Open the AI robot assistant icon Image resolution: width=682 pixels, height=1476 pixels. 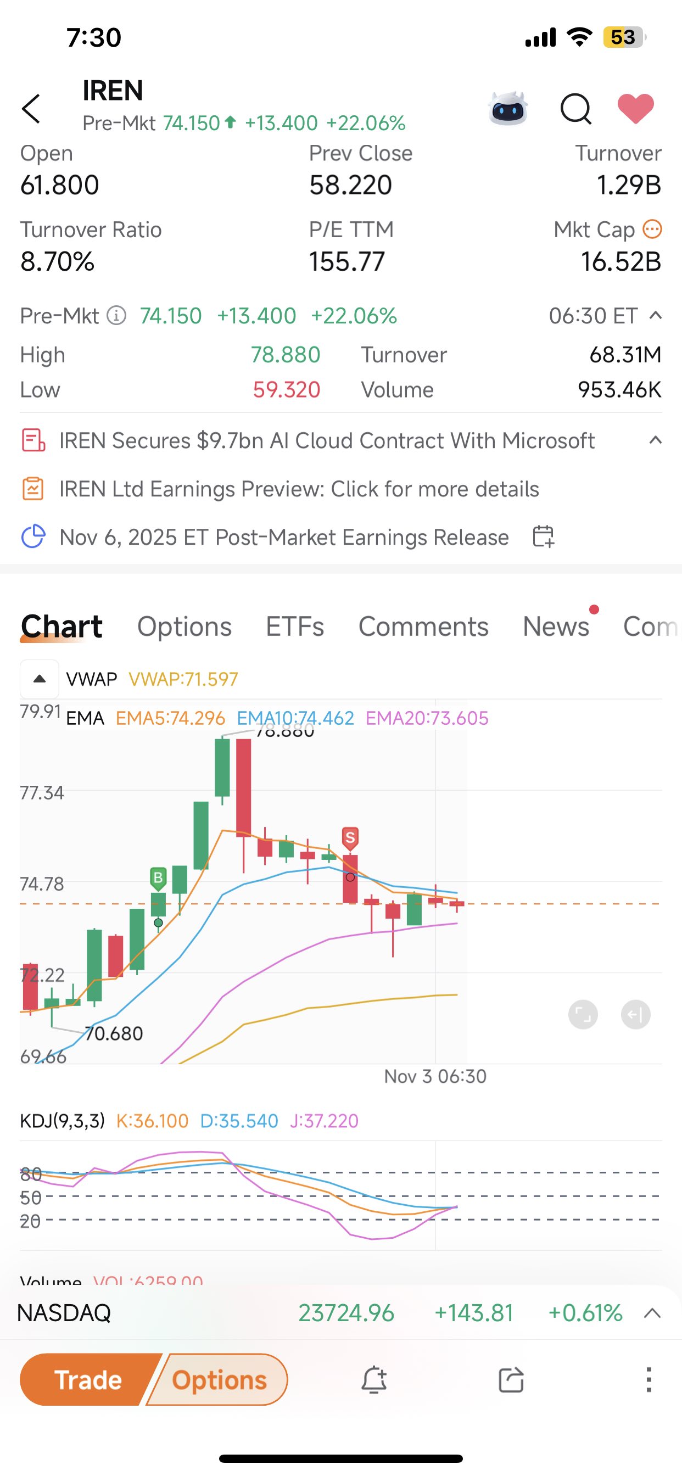click(x=508, y=108)
